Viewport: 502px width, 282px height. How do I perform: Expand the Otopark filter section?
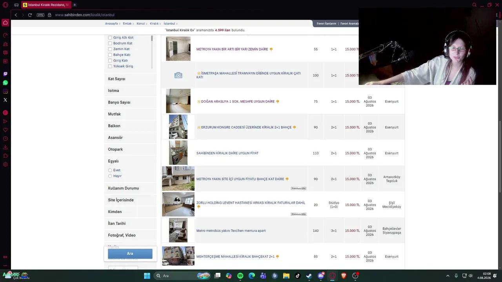130,149
